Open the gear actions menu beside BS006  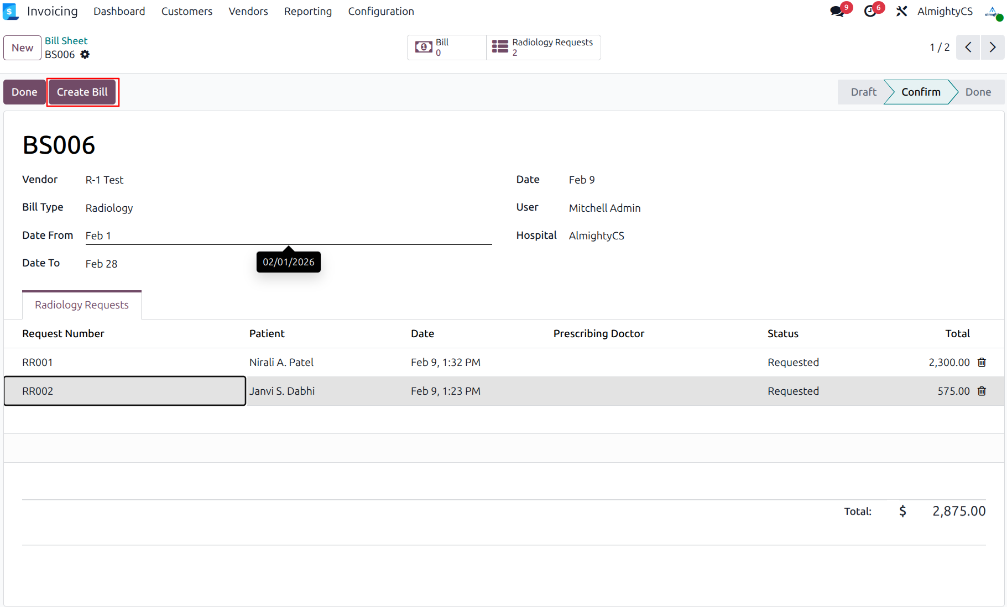(x=85, y=54)
